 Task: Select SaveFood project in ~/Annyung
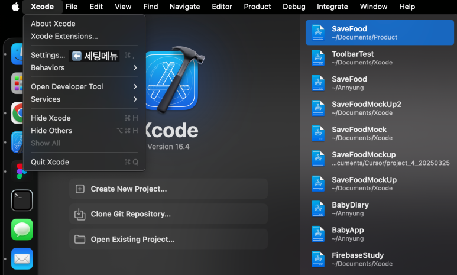coord(380,83)
